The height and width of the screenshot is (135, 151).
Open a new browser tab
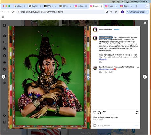pos(136,6)
